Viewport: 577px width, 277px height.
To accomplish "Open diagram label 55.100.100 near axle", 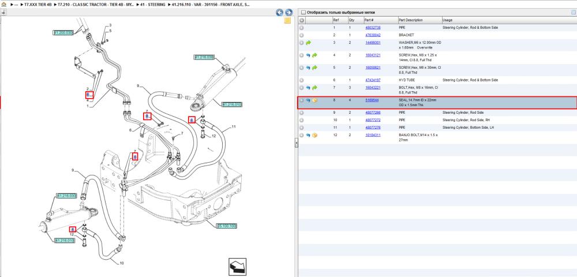I will pyautogui.click(x=226, y=226).
